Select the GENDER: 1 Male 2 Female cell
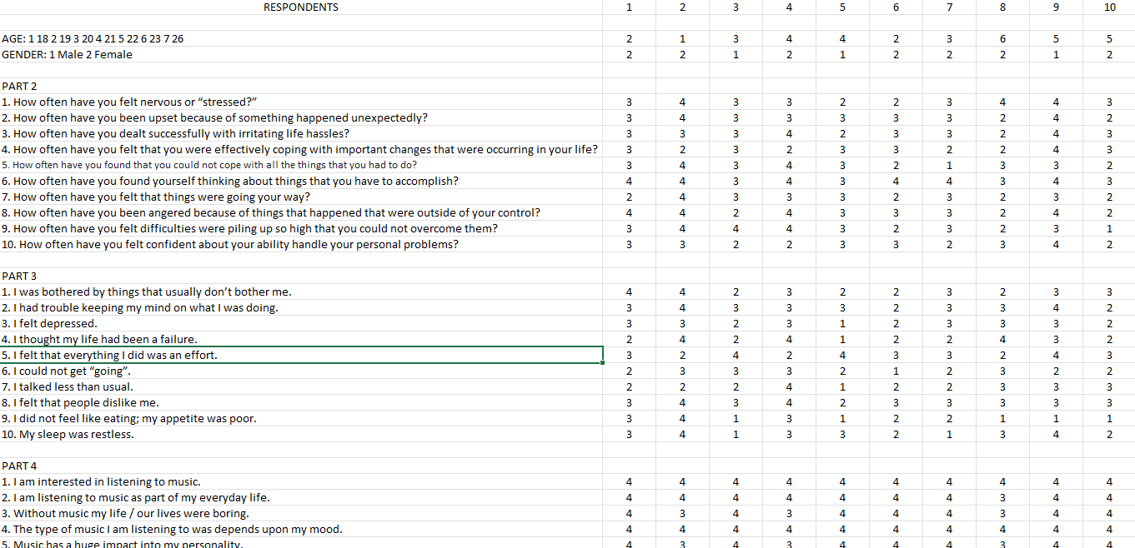1135x548 pixels. tap(67, 55)
